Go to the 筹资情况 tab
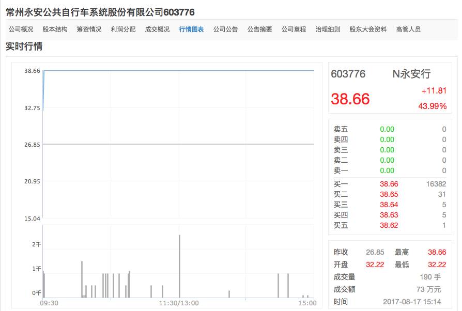 click(89, 29)
